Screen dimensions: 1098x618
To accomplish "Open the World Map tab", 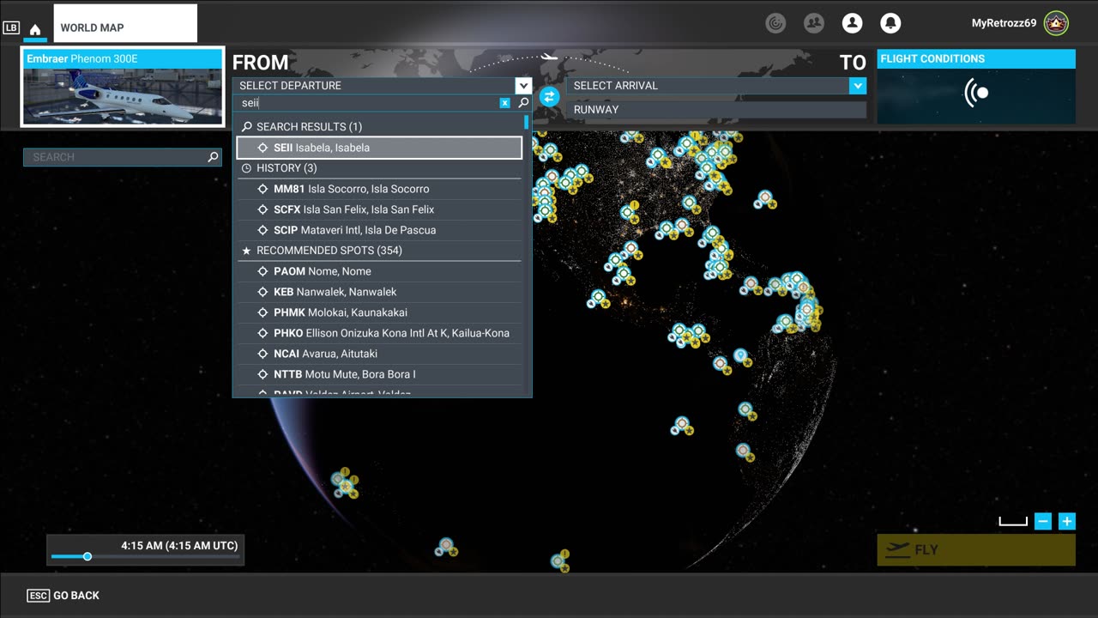I will [125, 24].
